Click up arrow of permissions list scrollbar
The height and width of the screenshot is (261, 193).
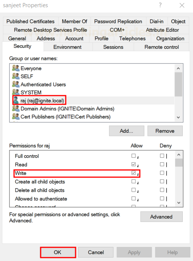point(179,155)
